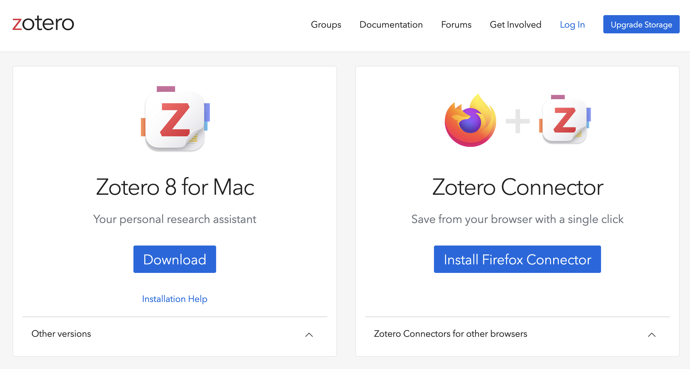Click the Log In link

pos(572,25)
